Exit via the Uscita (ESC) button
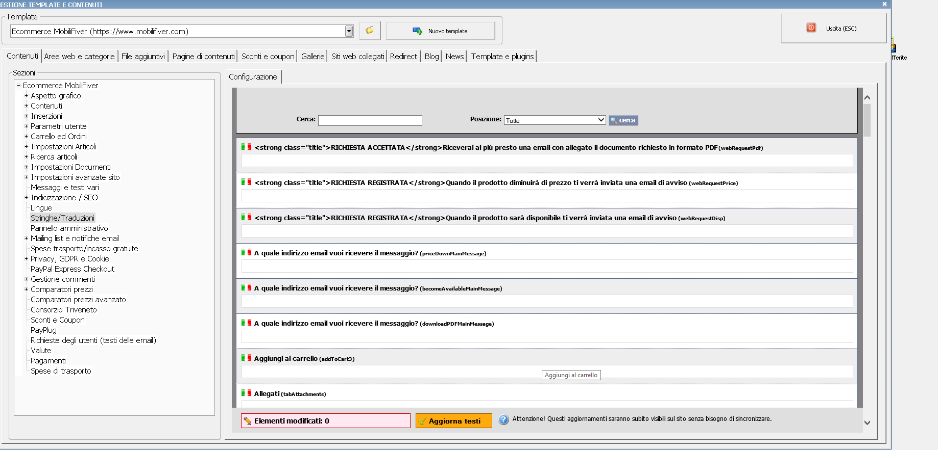 click(x=833, y=28)
